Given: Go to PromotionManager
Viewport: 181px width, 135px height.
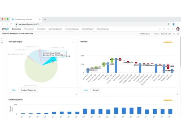Looking at the screenshot, I should (x=72, y=29).
